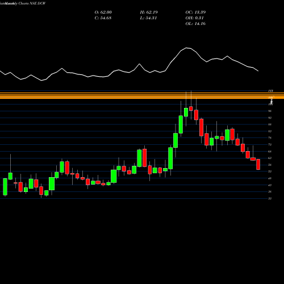The image size is (284, 284).
Task: Click the 32 price axis label
Action: coord(270,198)
